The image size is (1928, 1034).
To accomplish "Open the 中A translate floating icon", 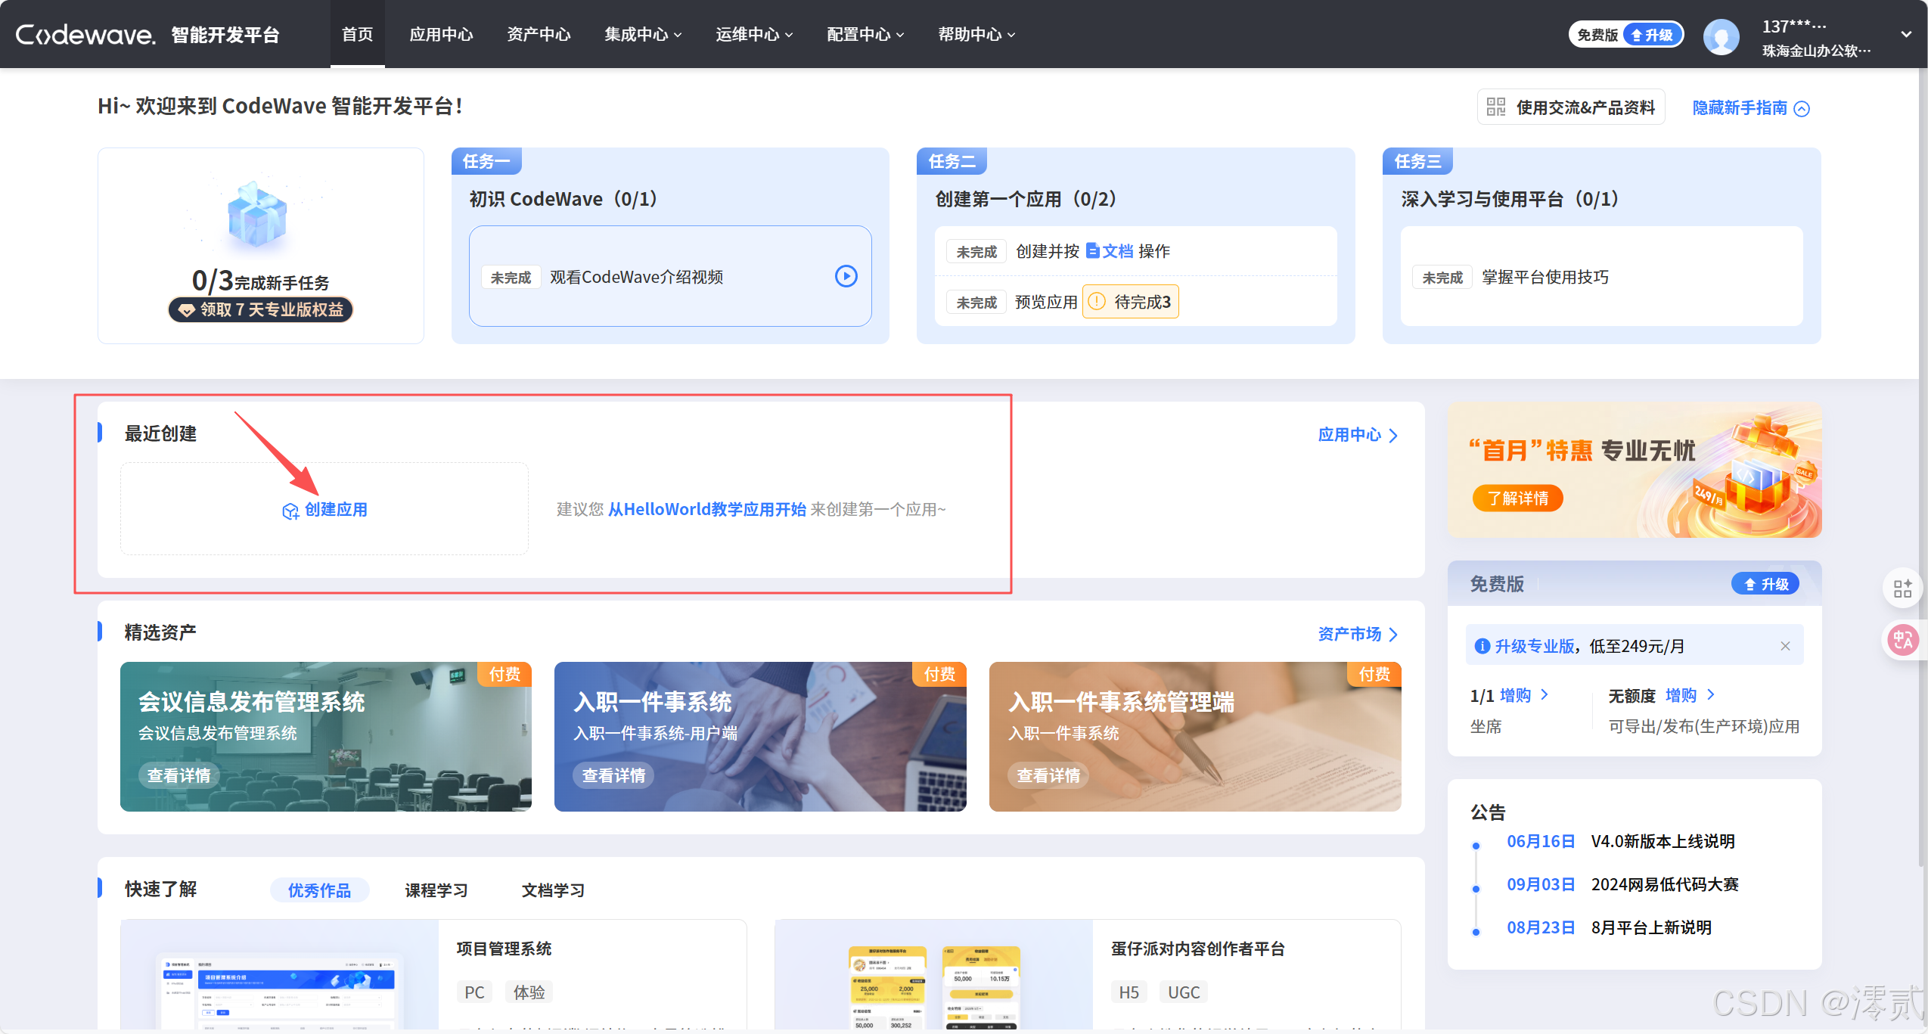I will coord(1902,640).
